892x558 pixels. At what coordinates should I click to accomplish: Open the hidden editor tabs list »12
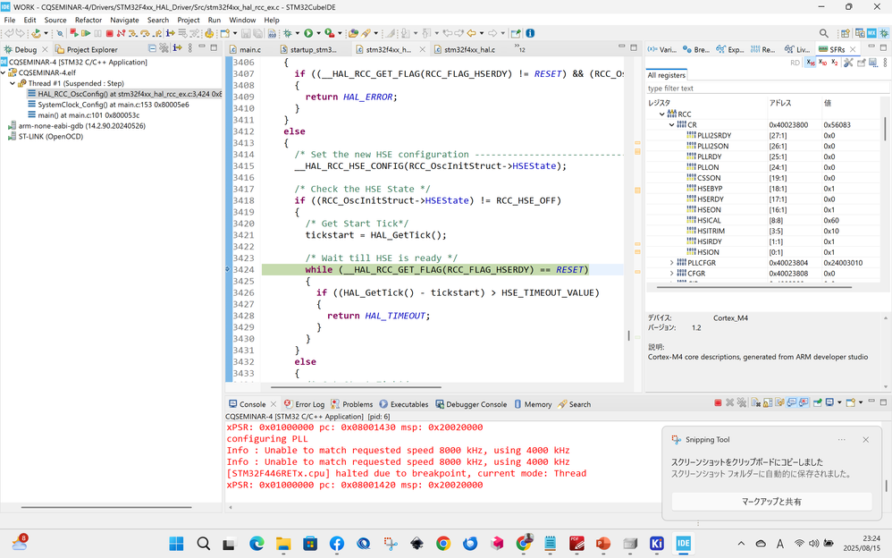(x=520, y=49)
